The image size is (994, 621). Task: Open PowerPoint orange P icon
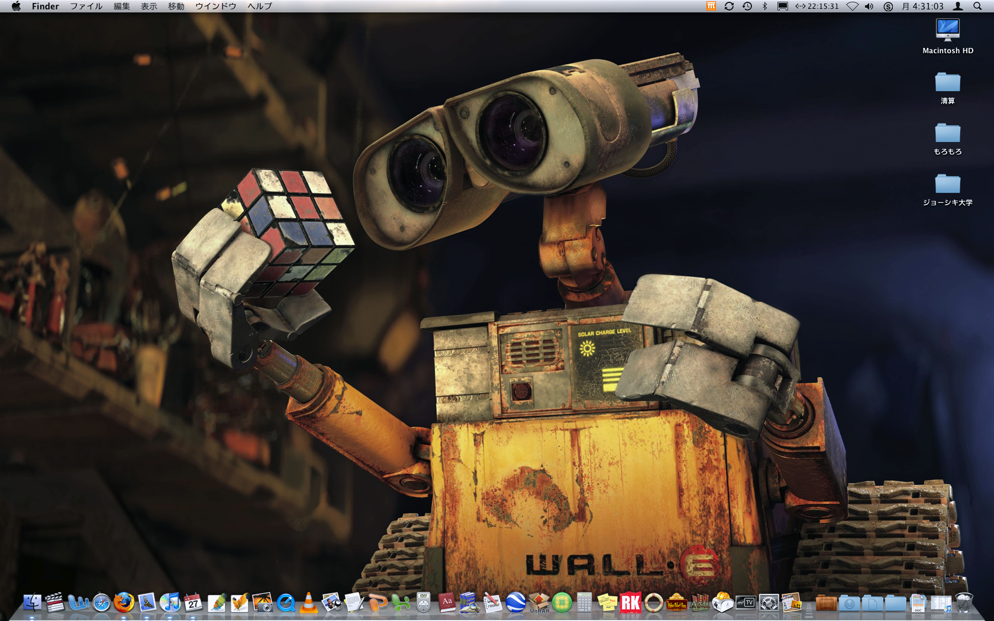coord(377,603)
